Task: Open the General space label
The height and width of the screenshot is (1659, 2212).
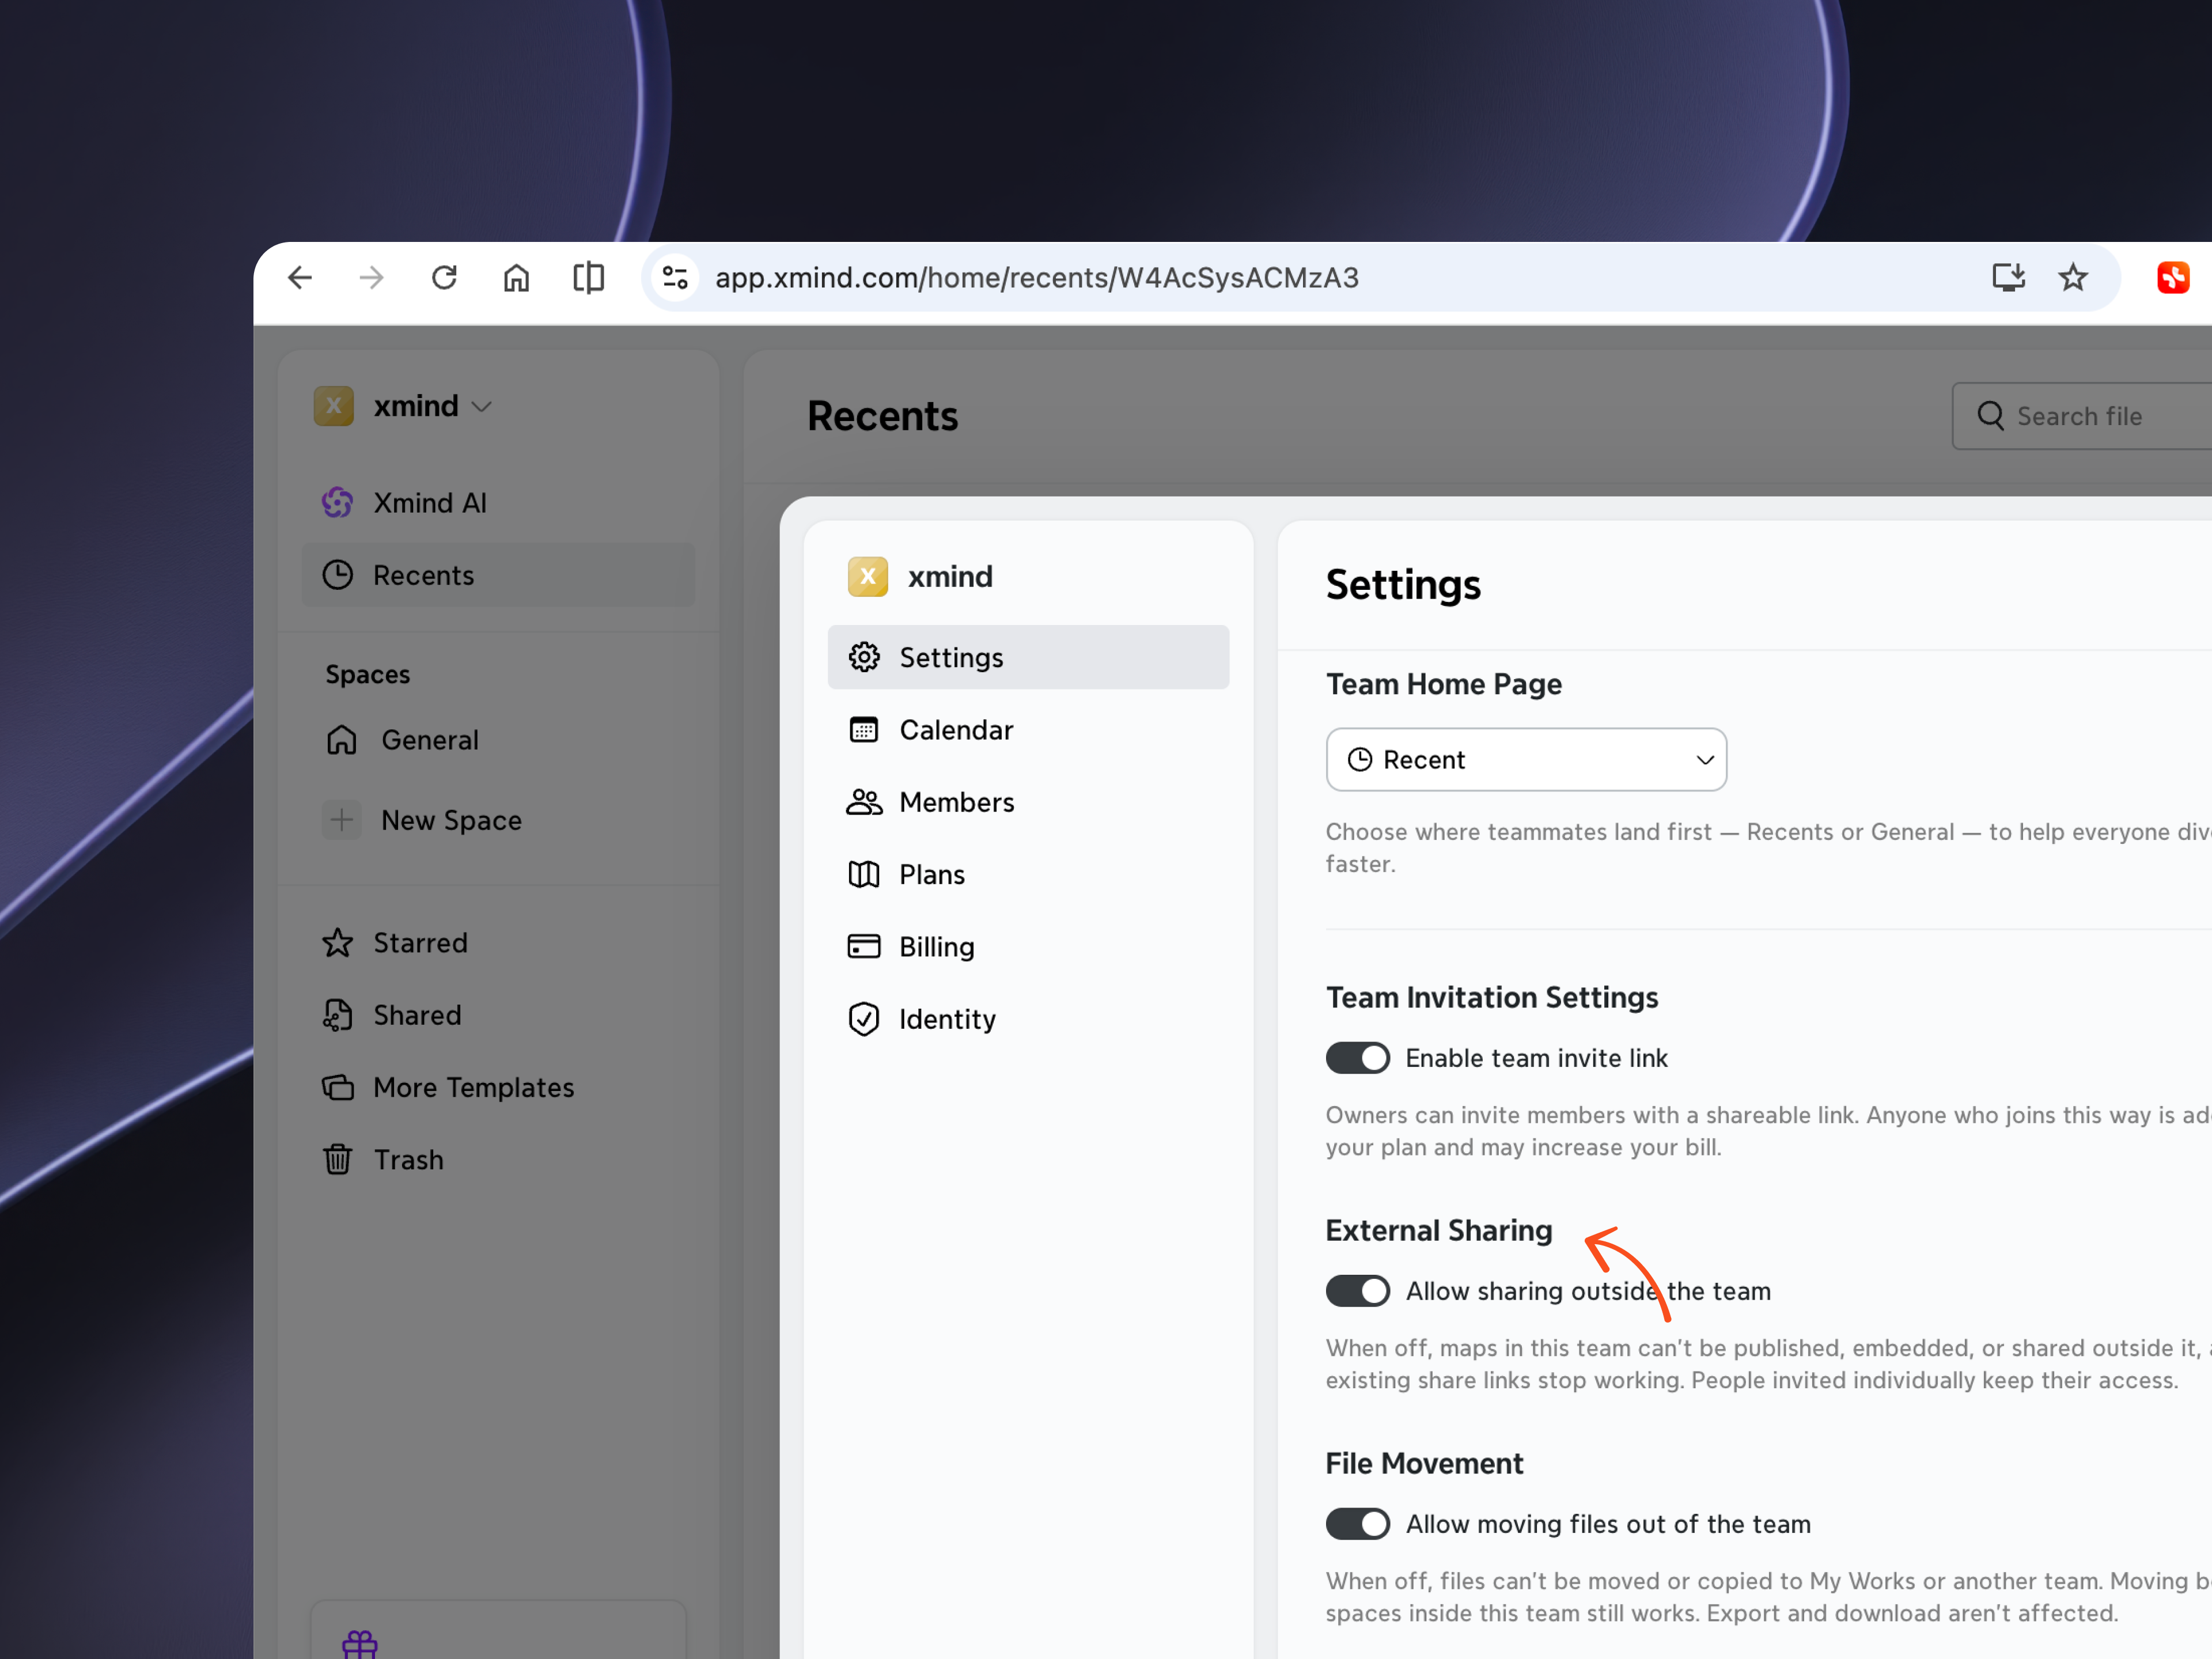Action: pos(430,740)
